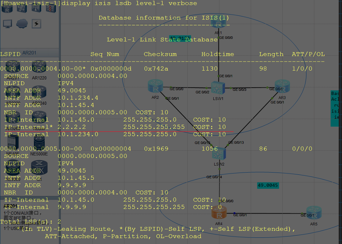The image size is (342, 244).
Task: Pick the AR2240 router model icon
Action: click(x=39, y=93)
